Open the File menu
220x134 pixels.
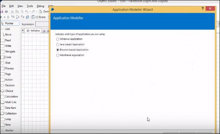4,6
